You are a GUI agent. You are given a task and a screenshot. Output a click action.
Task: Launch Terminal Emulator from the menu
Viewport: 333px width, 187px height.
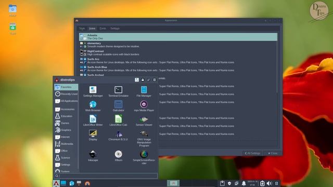118,91
